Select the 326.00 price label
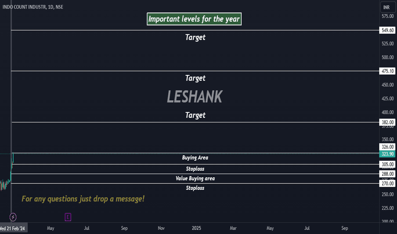The image size is (397, 234). [x=387, y=147]
